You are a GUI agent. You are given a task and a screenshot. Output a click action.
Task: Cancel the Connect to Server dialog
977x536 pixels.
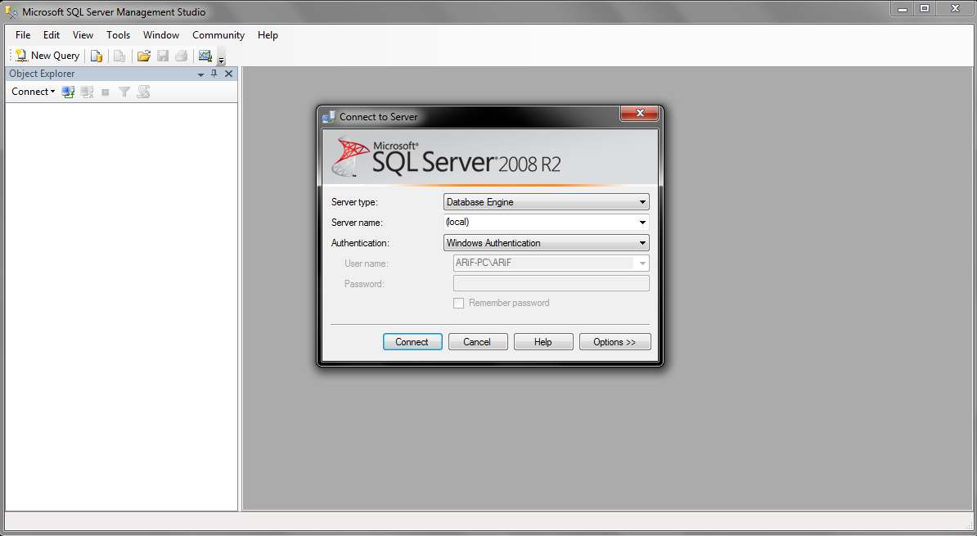(x=477, y=341)
